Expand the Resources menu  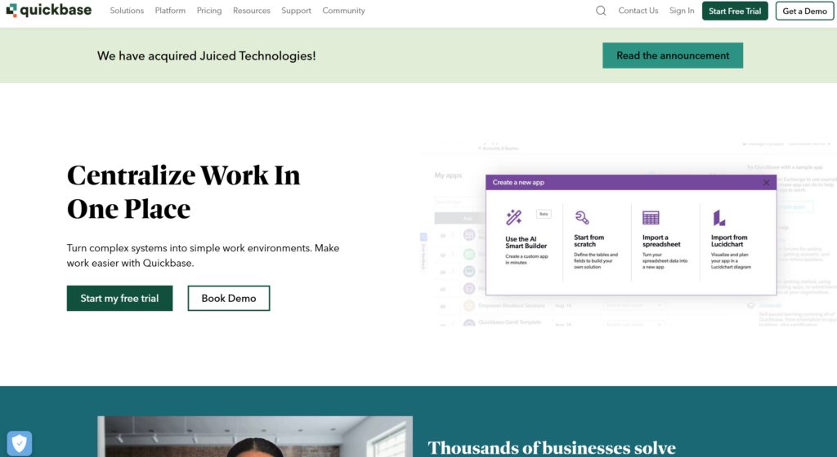tap(251, 11)
